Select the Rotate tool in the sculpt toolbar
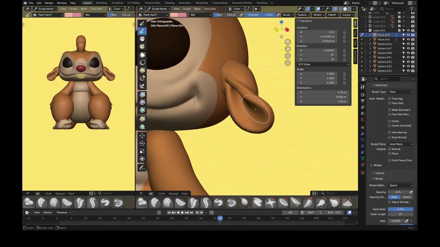The width and height of the screenshot is (440, 247). pos(142,143)
